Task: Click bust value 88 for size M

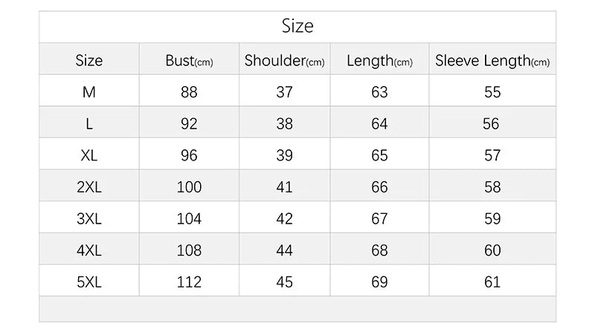Action: tap(189, 92)
